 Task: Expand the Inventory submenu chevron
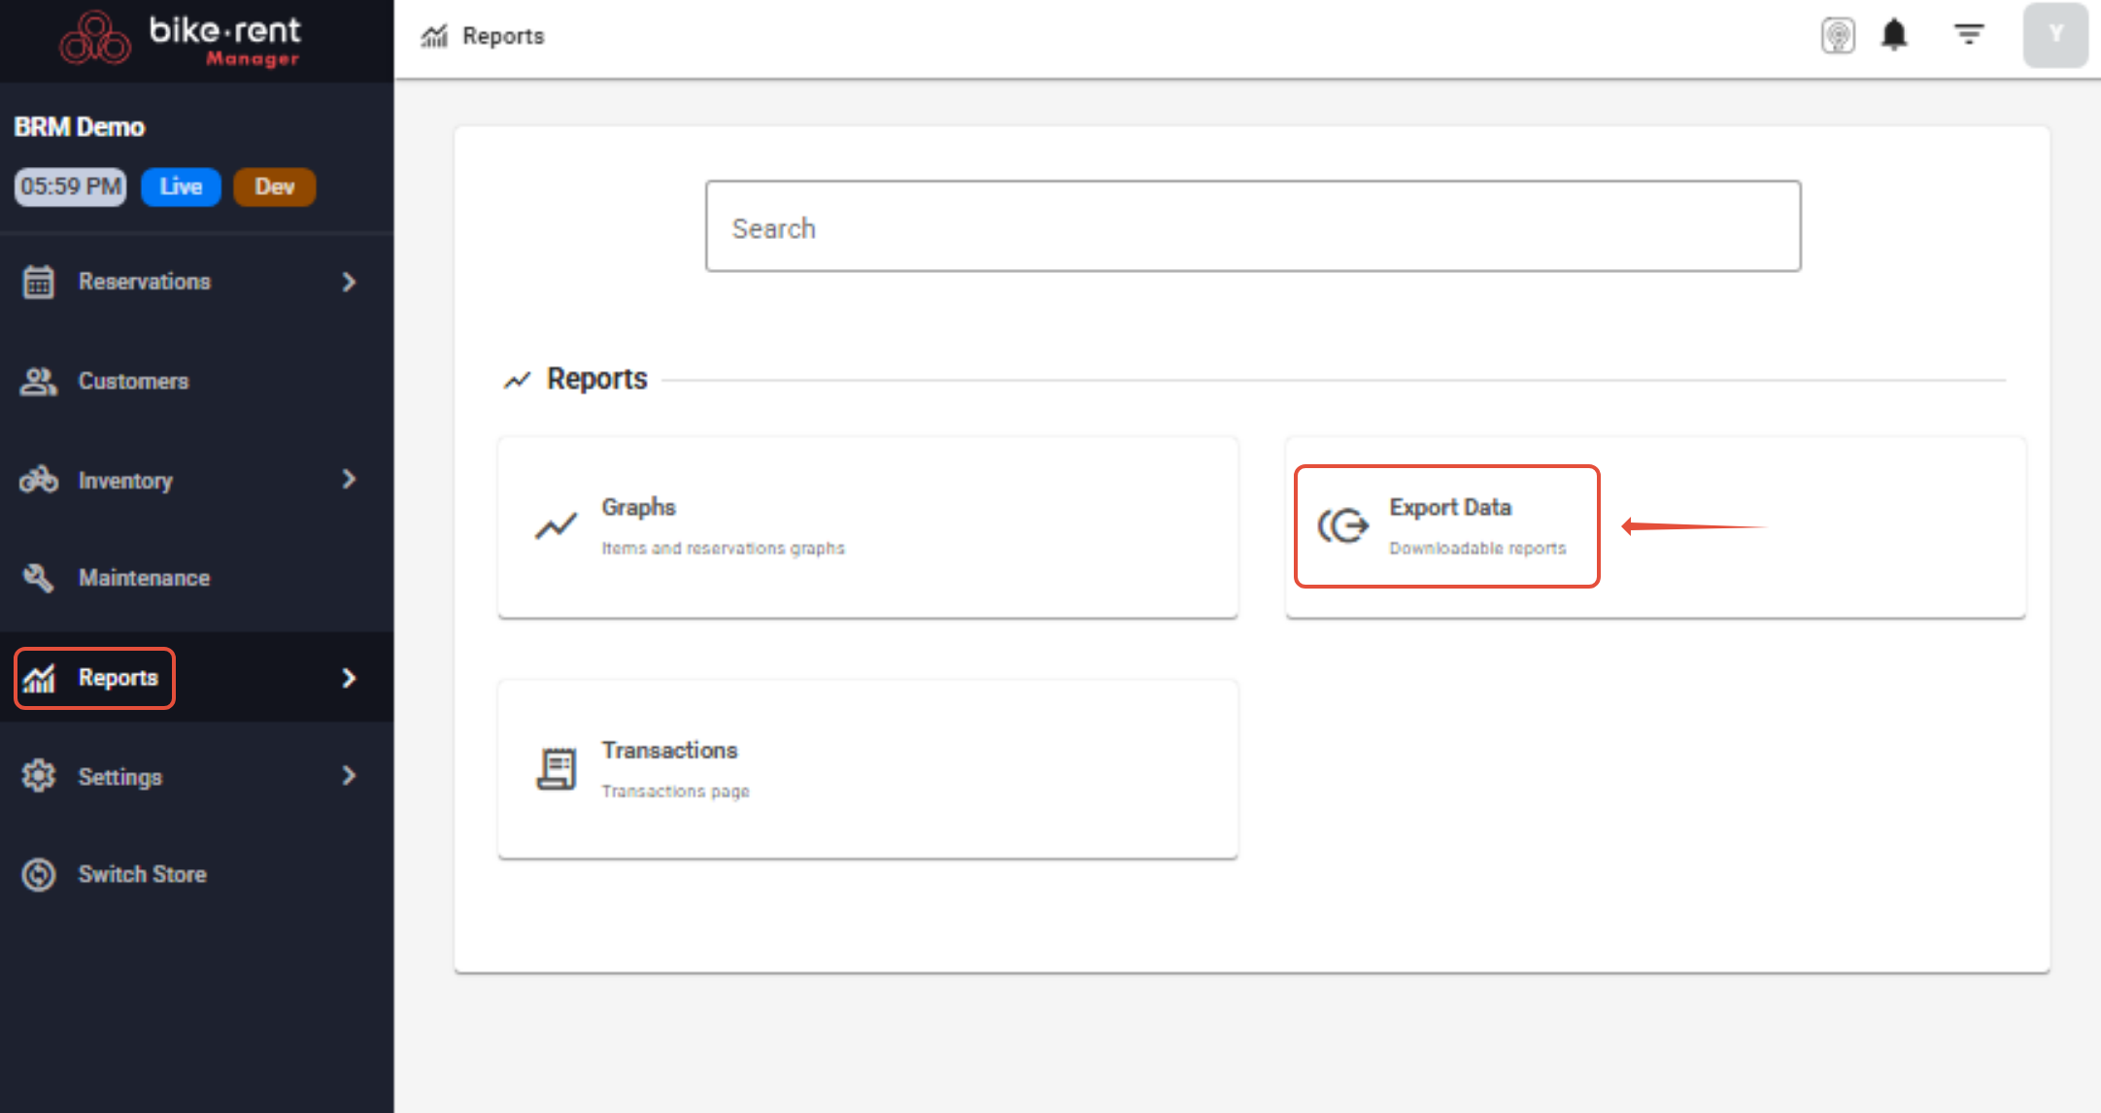point(350,480)
